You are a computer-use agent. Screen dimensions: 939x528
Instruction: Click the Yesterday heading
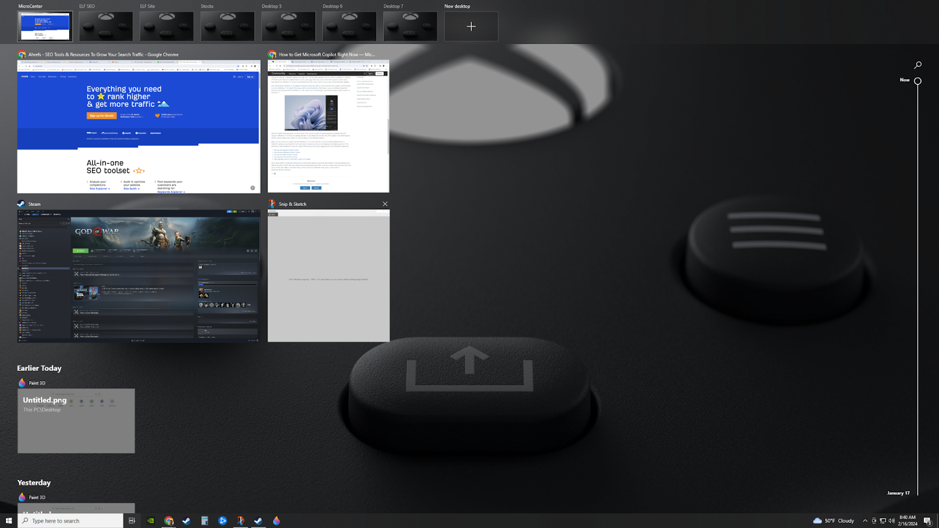click(x=34, y=483)
